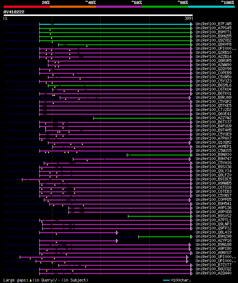
Task: Select the UniRef100_C5XNS7 label
Action: click(213, 195)
